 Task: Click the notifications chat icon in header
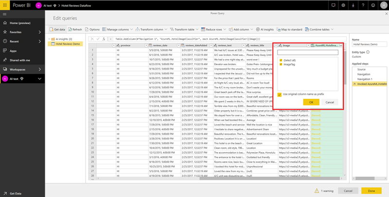tap(333, 5)
